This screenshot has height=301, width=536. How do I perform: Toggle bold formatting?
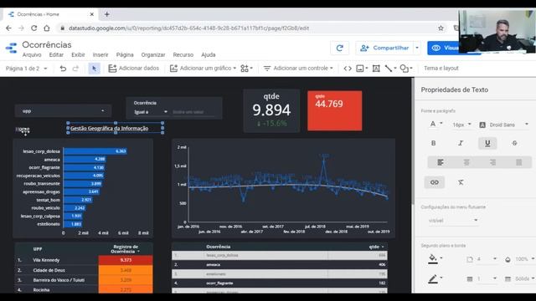[x=434, y=143]
